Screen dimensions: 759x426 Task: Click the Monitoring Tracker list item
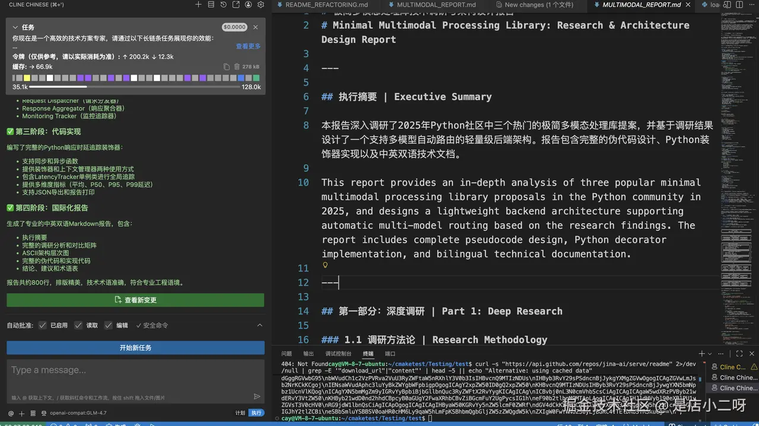(x=69, y=117)
